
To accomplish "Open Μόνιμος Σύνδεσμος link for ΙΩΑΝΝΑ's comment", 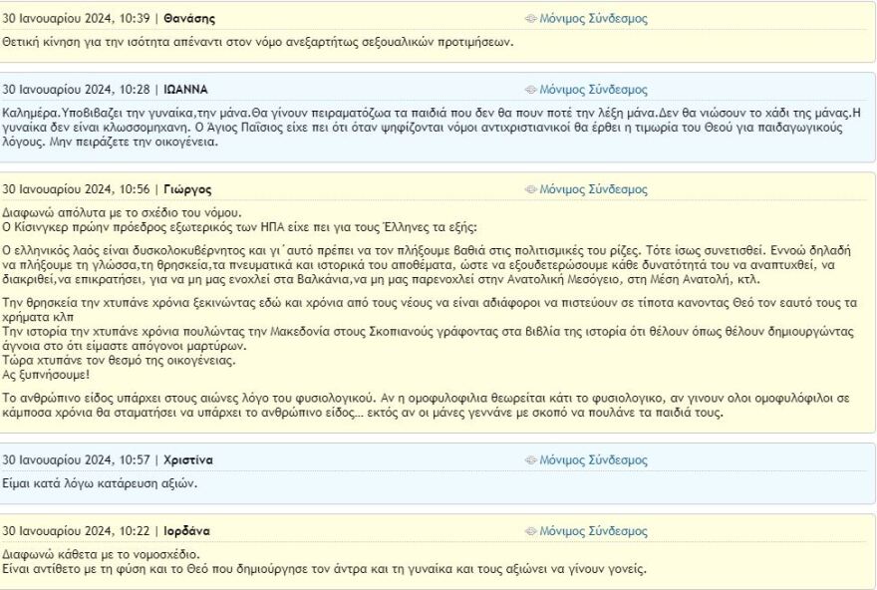I will tap(593, 90).
